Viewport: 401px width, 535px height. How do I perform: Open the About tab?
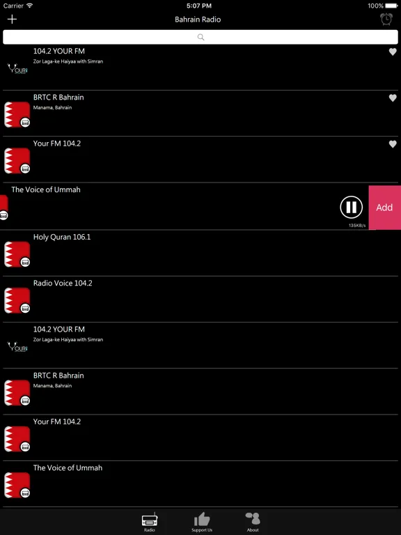point(253,522)
